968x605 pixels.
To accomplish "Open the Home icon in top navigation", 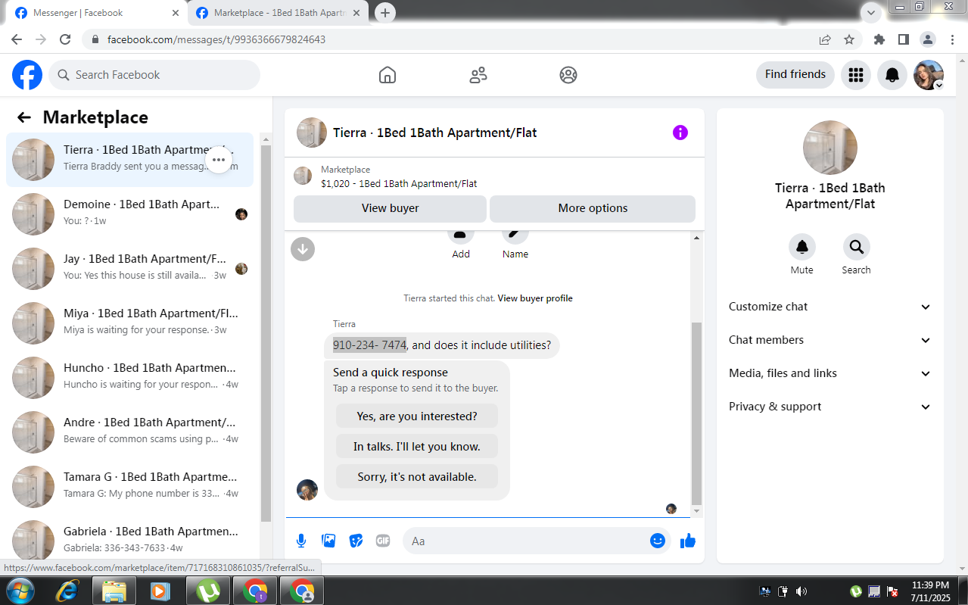I will pyautogui.click(x=388, y=75).
